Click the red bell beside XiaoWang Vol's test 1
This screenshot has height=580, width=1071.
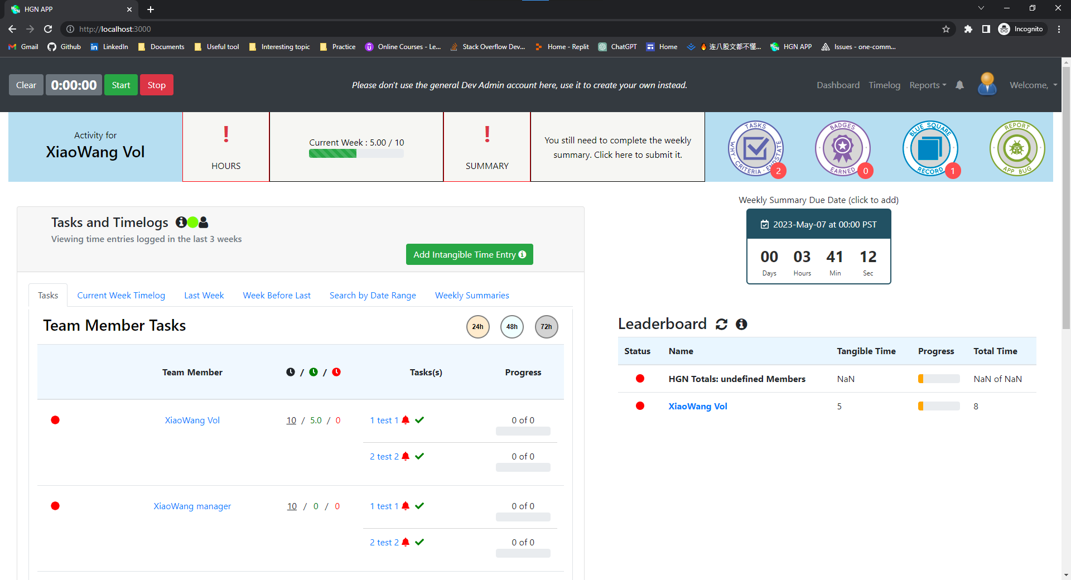pos(406,420)
